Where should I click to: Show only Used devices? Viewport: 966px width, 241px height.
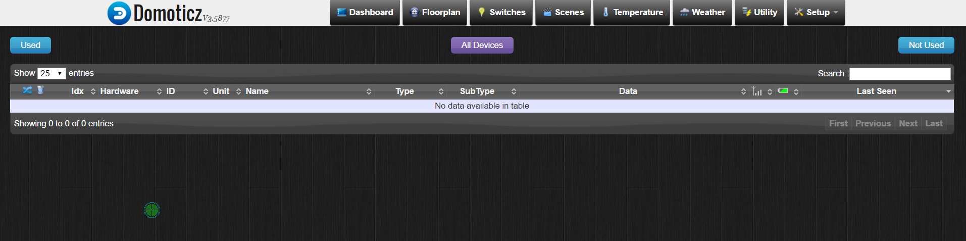(30, 45)
